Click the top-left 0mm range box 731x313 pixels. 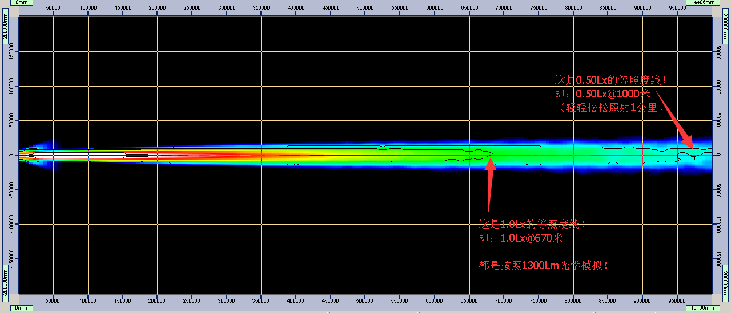(22, 3)
